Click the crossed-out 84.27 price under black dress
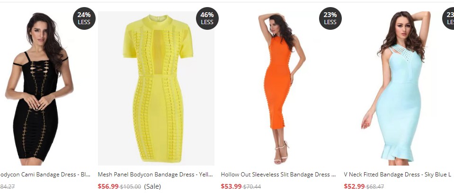454x193 pixels. 7,187
